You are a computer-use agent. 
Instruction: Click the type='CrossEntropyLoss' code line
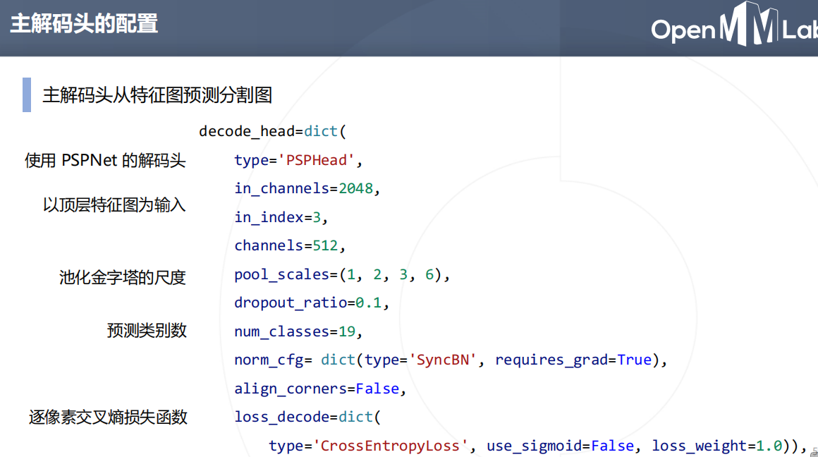click(538, 446)
